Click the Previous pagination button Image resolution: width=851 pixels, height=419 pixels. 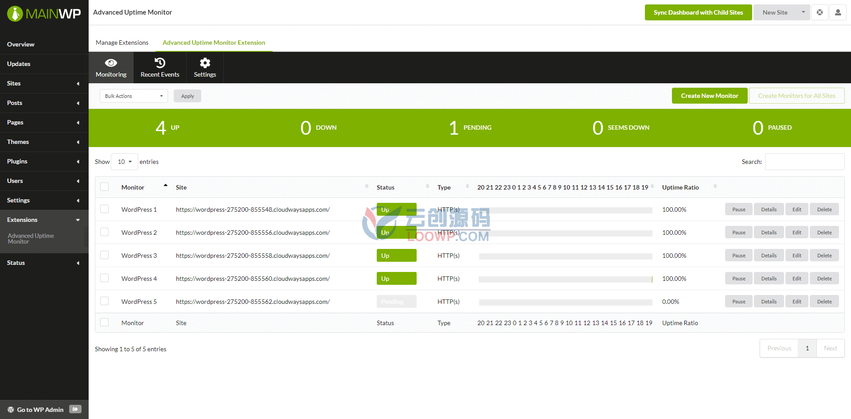[x=779, y=348]
